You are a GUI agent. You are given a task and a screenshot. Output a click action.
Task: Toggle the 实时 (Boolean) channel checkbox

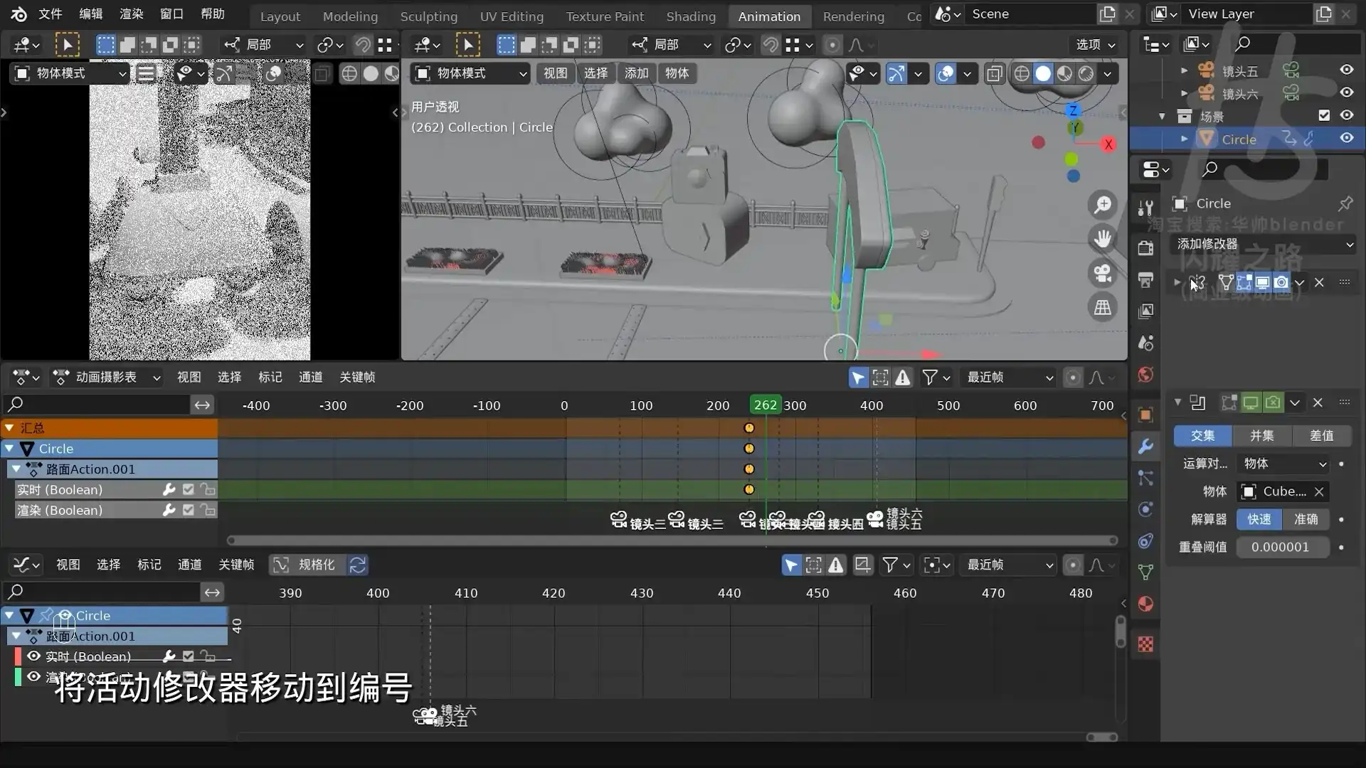(x=188, y=489)
